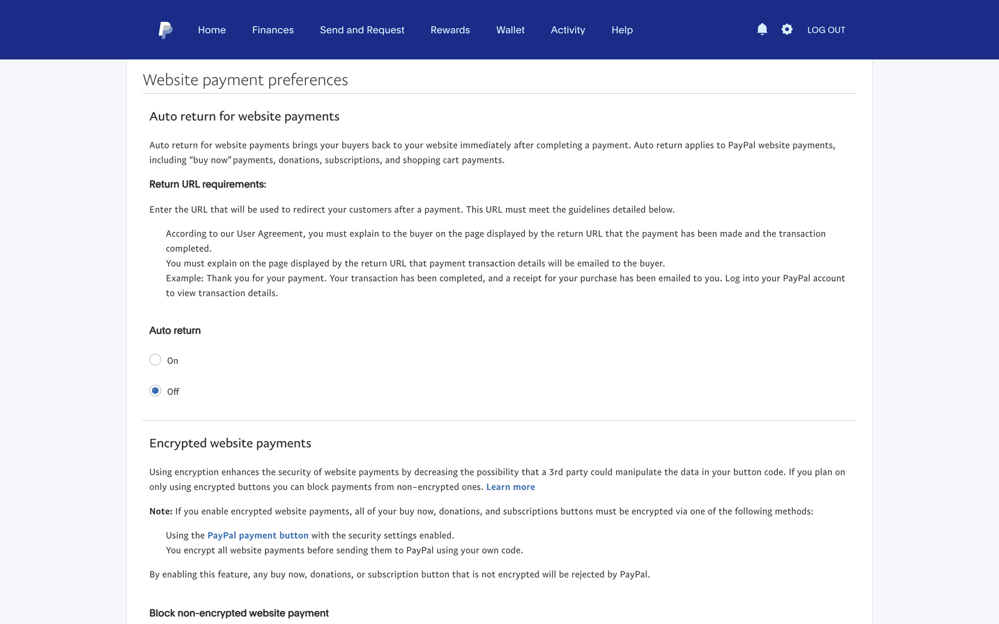Open the Finances menu
This screenshot has width=999, height=624.
273,30
